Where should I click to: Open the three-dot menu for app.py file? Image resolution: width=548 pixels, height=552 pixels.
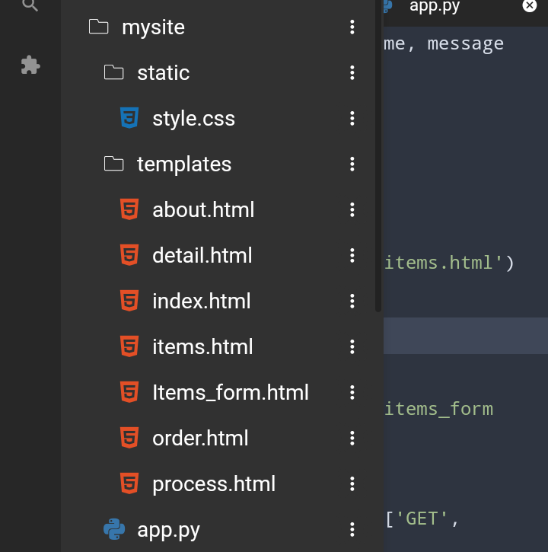[x=352, y=529]
